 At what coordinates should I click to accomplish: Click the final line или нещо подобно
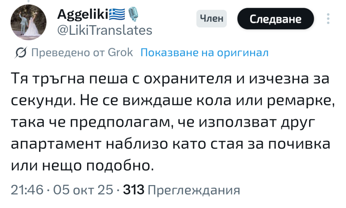[x=83, y=165]
